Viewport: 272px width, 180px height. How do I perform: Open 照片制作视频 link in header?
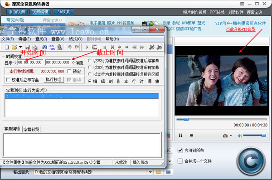pos(194,12)
